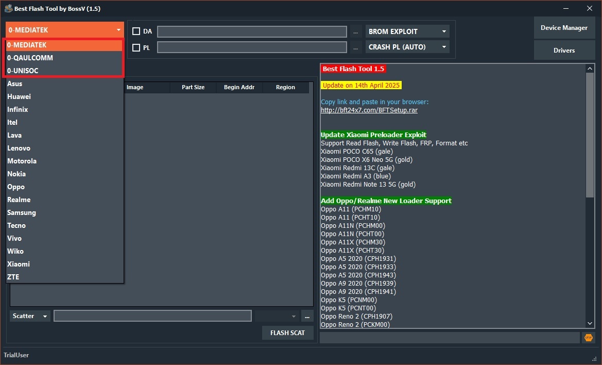
Task: Sort by the Part Size column header
Action: pos(193,87)
